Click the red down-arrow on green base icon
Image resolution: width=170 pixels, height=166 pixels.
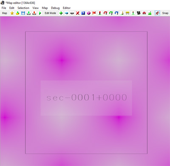point(100,13)
